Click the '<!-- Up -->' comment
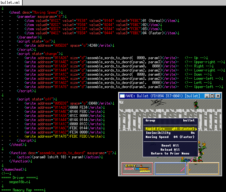The width and height of the screenshot is (226, 192). [x=195, y=58]
